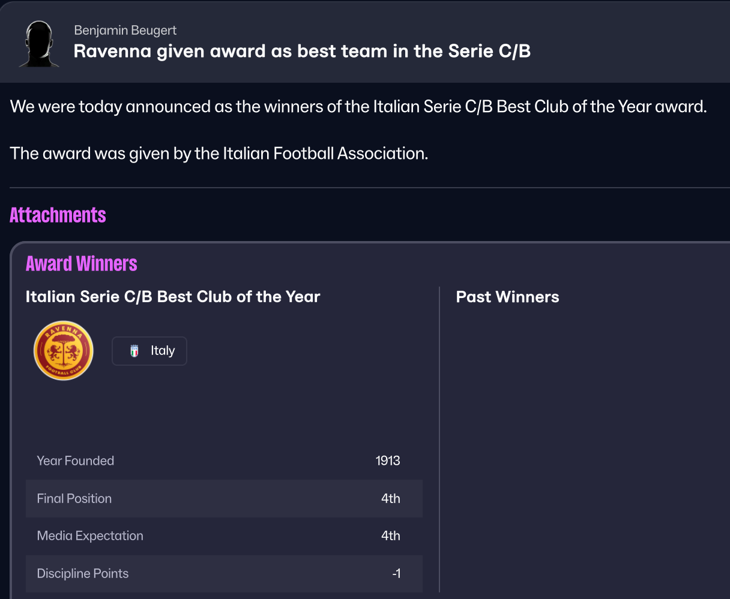Click the Ravenna award headline title

[x=302, y=52]
